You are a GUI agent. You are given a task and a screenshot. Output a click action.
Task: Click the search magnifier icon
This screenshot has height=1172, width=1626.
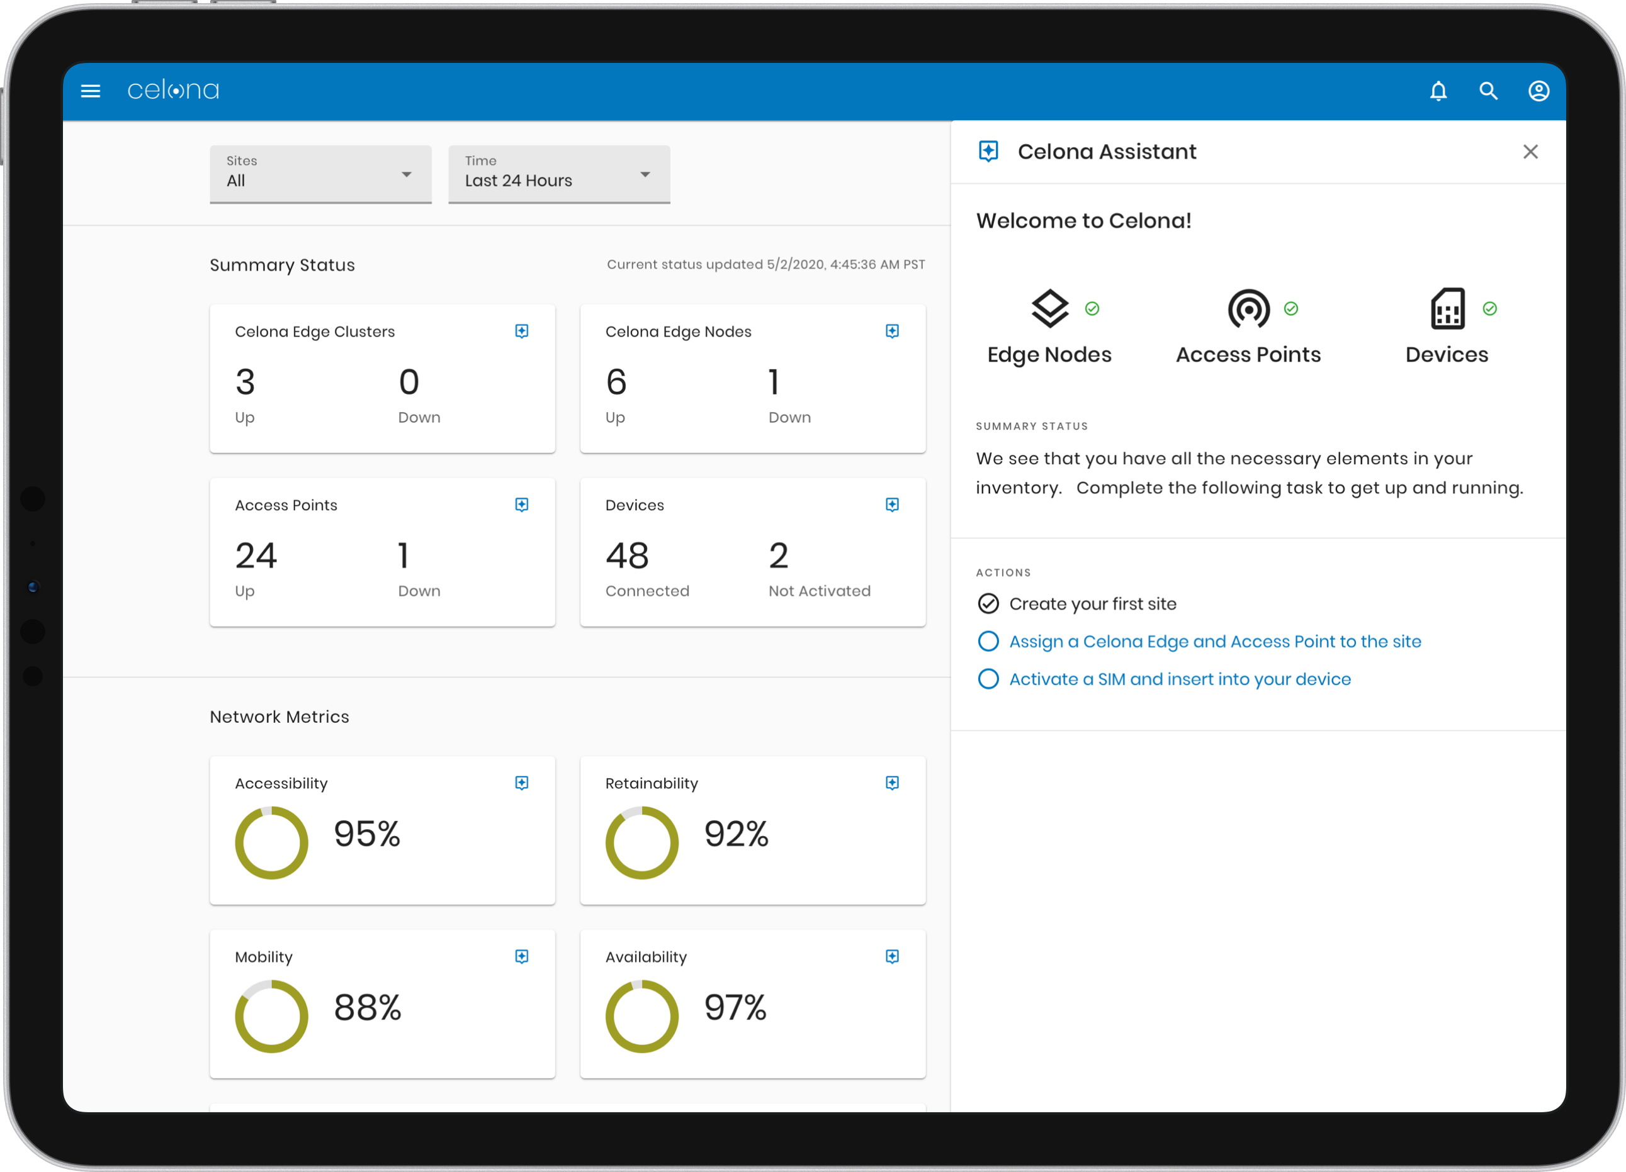[1488, 91]
